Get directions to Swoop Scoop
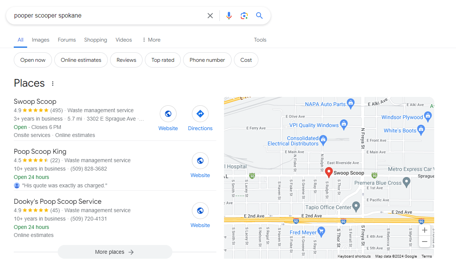The height and width of the screenshot is (269, 456). pyautogui.click(x=200, y=114)
